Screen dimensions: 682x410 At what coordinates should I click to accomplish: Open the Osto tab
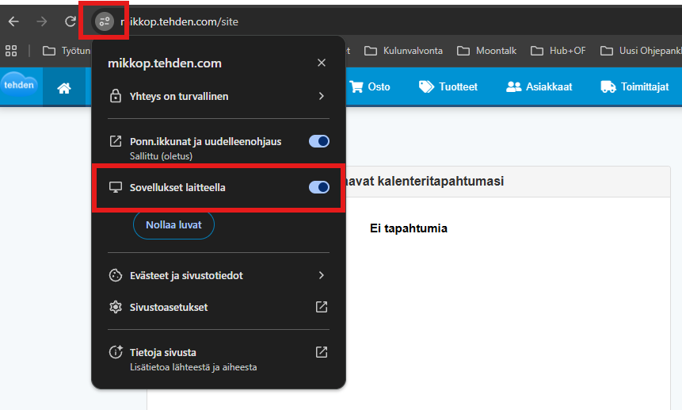370,87
